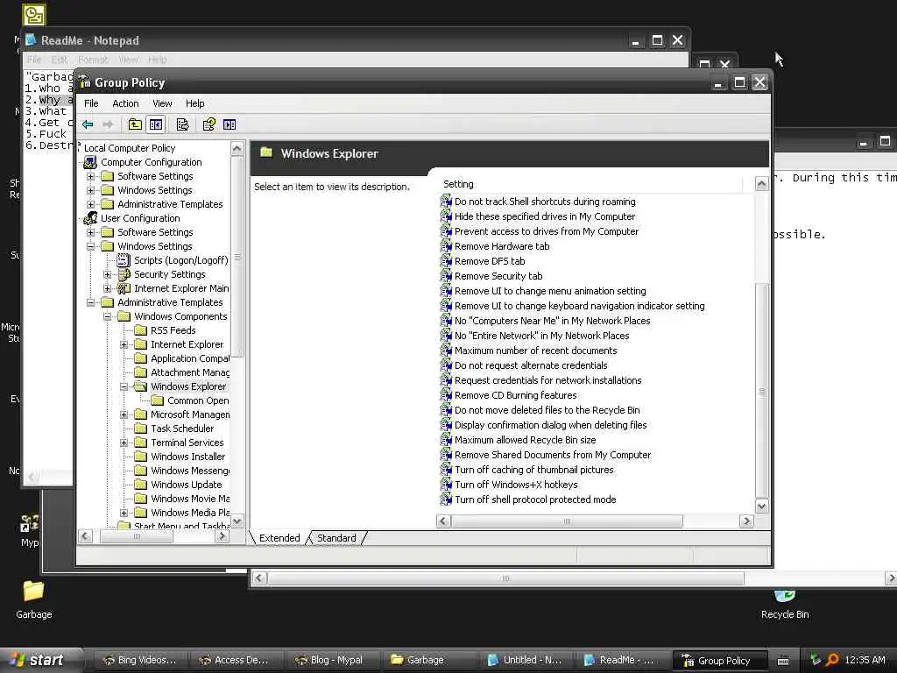Select 'Turn off caching of thumbnail pictures'
Viewport: 897px width, 673px height.
[533, 470]
